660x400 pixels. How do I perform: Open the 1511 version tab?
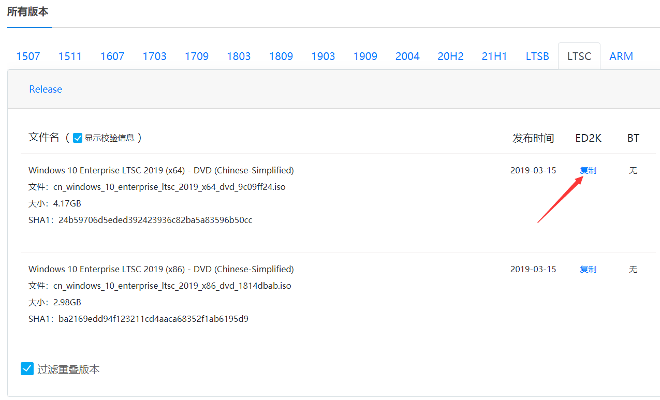70,56
